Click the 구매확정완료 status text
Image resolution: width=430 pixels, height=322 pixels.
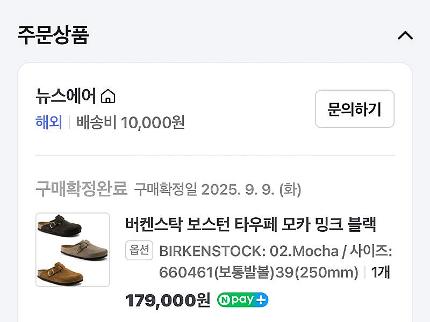81,189
